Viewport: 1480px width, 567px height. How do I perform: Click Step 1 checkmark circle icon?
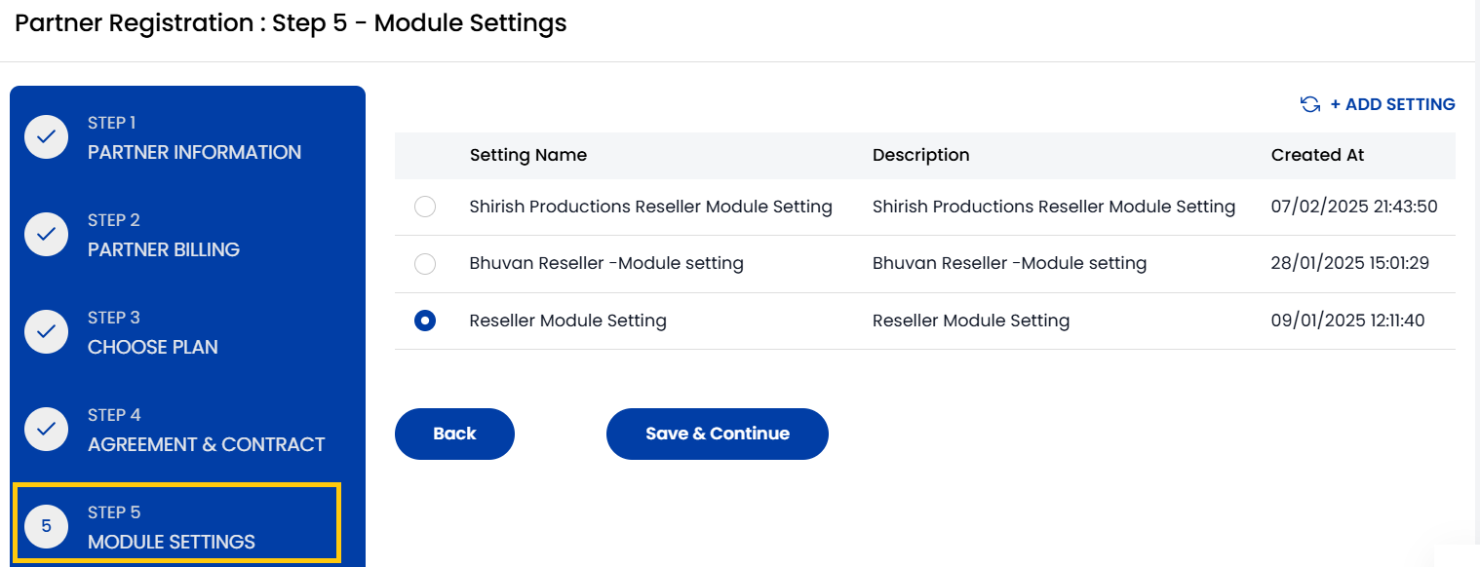(46, 137)
